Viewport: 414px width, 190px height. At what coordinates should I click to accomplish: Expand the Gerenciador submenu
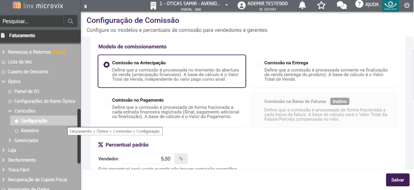10,140
